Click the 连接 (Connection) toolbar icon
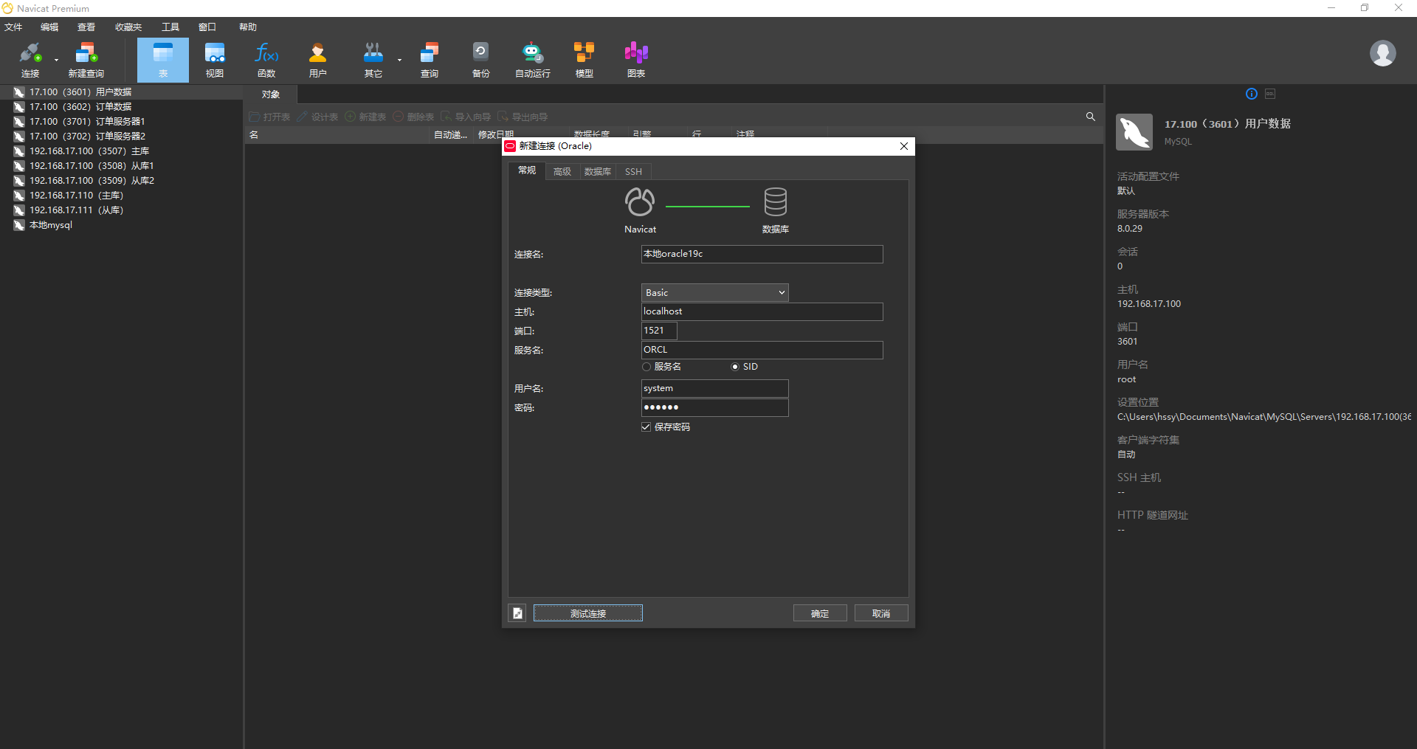The height and width of the screenshot is (749, 1417). [30, 60]
